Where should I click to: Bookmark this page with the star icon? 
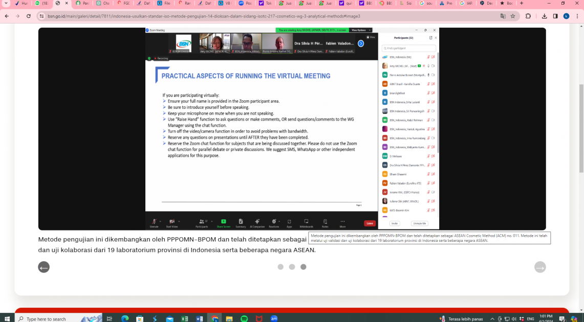[x=513, y=16]
